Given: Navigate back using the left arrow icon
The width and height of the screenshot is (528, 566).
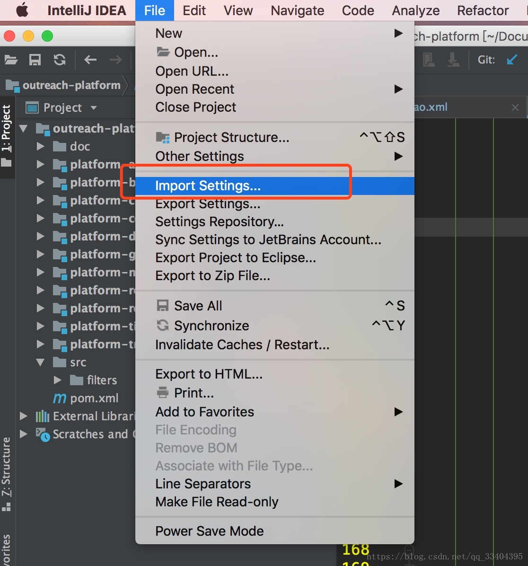Looking at the screenshot, I should pos(90,60).
